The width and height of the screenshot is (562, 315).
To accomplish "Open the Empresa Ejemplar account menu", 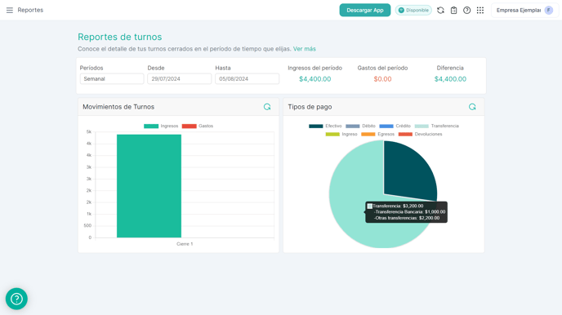I will [524, 10].
